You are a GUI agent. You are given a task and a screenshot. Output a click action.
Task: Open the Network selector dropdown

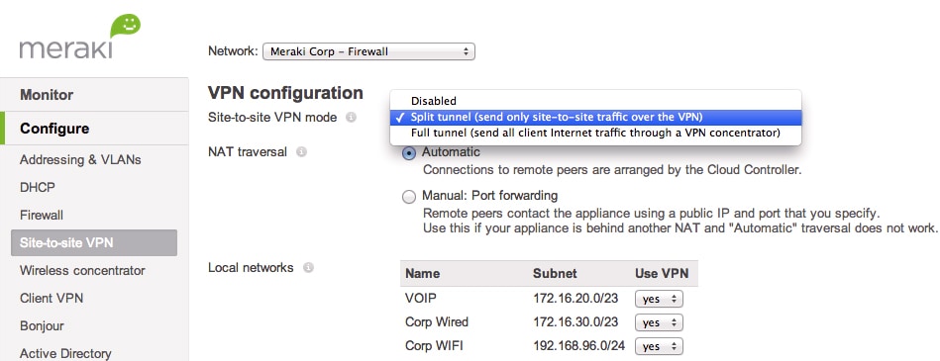point(368,51)
